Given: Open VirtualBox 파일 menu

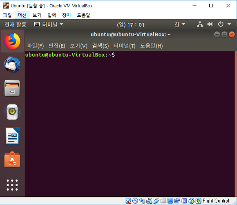Looking at the screenshot, I should coord(7,15).
